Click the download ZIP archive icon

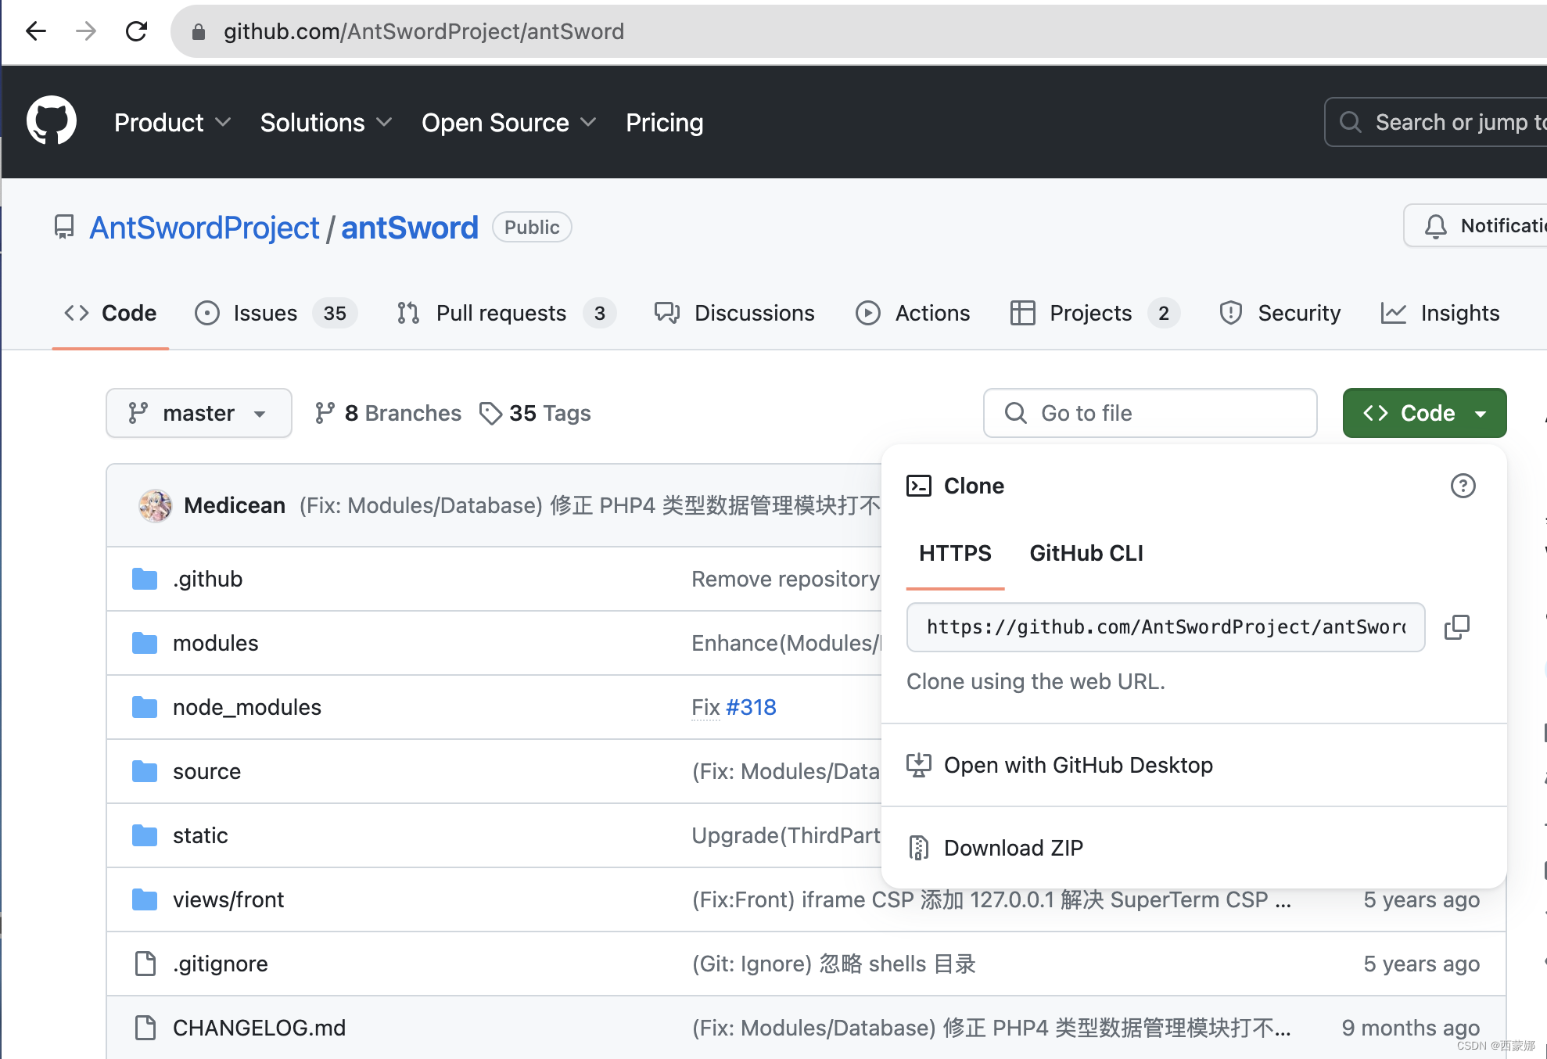pos(919,848)
